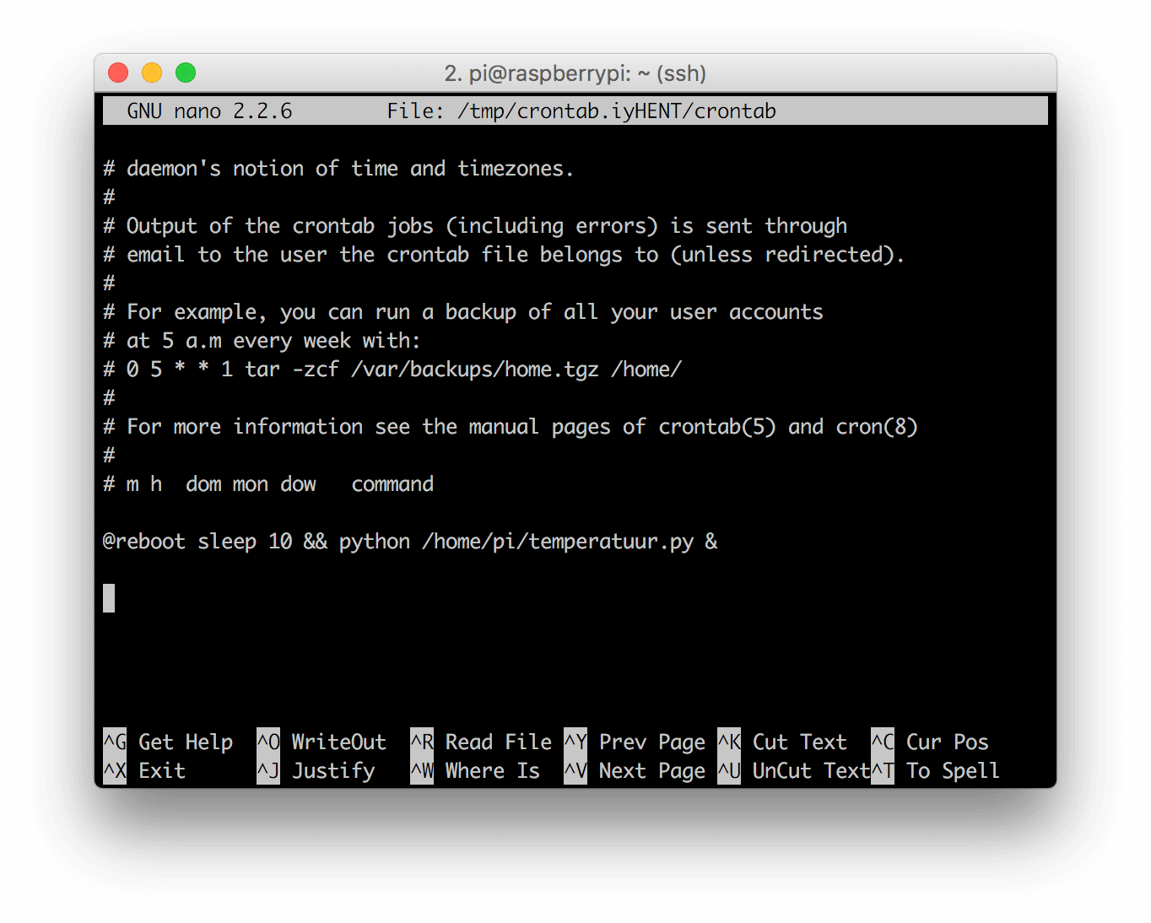
Task: Select the @reboot temperatuur.py crontab line
Action: (409, 541)
